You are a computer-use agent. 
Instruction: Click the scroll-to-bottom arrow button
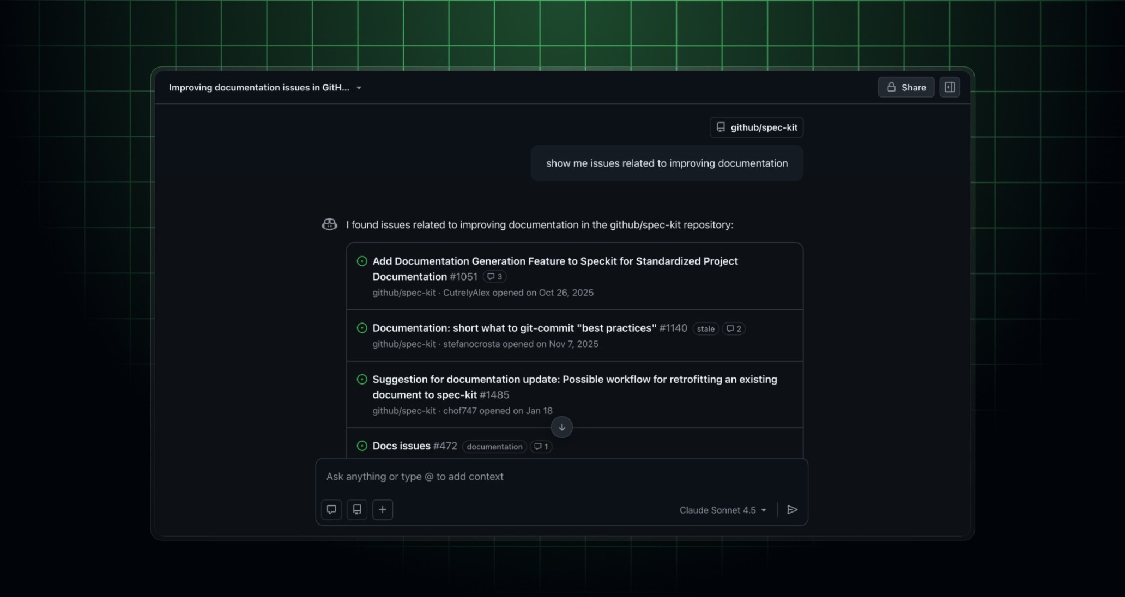[x=561, y=427]
